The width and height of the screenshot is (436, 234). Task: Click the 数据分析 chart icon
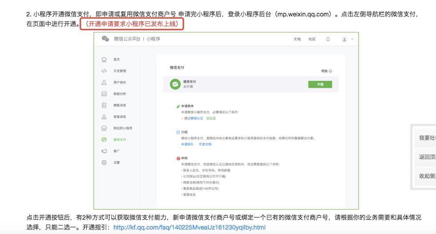[x=104, y=94]
